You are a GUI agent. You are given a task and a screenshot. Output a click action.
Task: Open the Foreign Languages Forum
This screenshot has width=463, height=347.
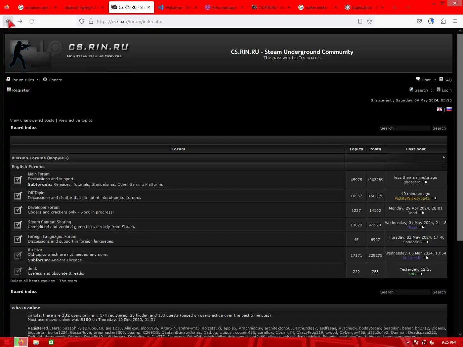[52, 237]
